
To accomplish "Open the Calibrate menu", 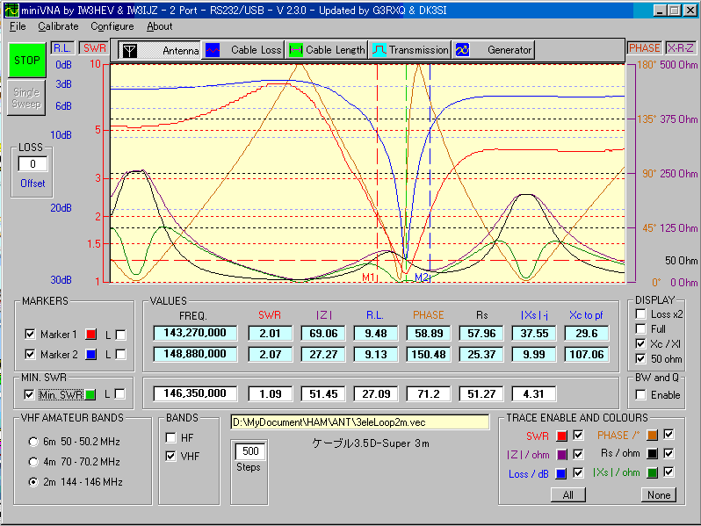I will tap(58, 26).
